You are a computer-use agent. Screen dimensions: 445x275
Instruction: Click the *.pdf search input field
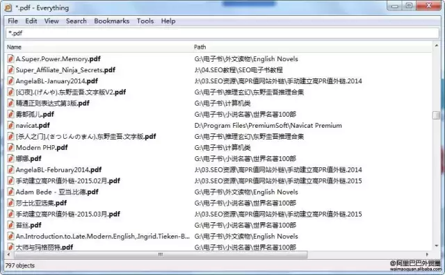coord(222,33)
